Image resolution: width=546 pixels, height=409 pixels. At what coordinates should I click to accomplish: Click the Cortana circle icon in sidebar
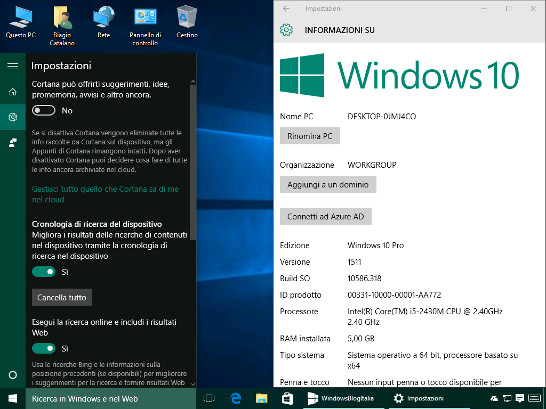pyautogui.click(x=13, y=375)
